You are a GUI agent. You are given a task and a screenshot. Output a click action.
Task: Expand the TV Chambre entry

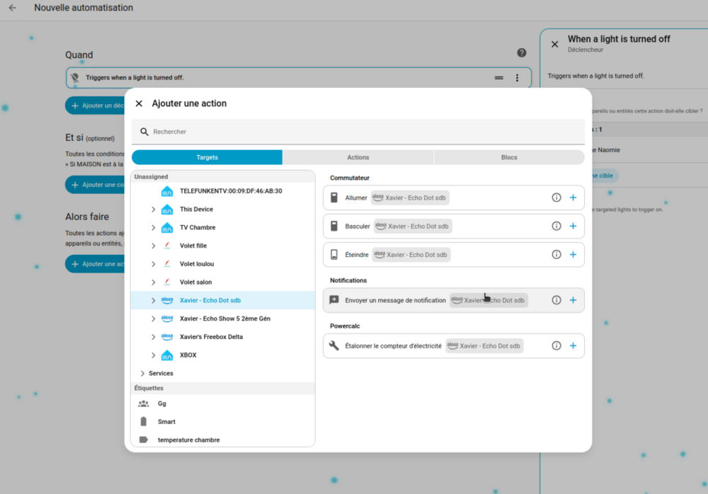[153, 228]
